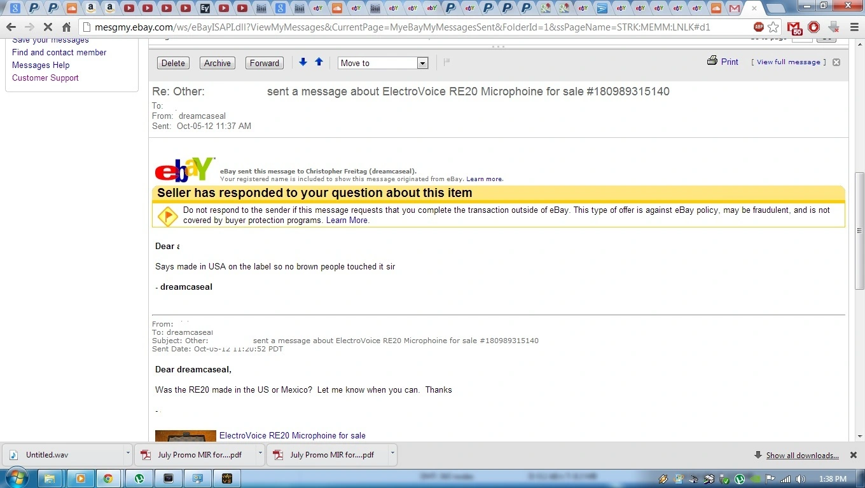
Task: Click the Adblock Plus icon in address bar
Action: point(758,27)
